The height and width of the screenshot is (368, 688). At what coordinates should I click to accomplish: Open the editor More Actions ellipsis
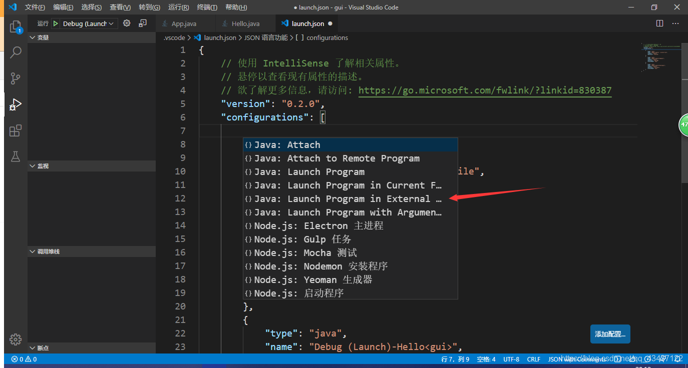click(x=675, y=23)
